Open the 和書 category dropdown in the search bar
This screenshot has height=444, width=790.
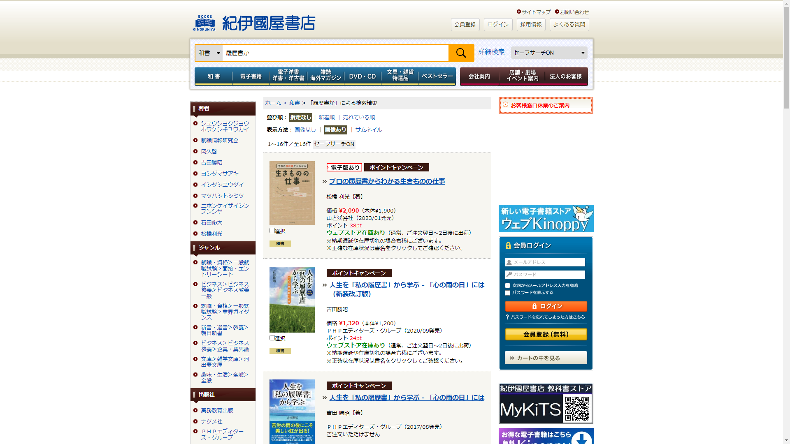(x=209, y=53)
